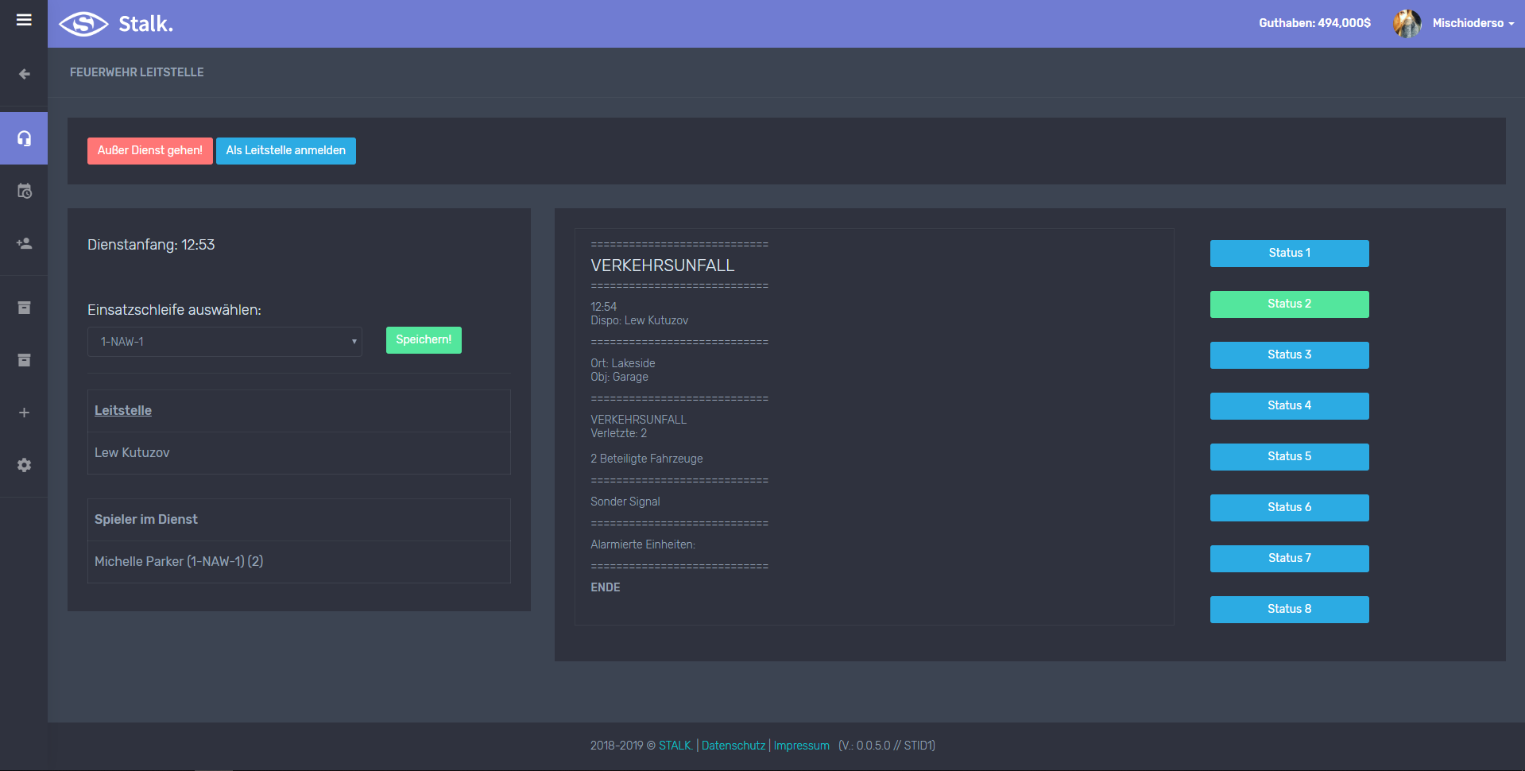Click the Stalk eye logo

click(83, 24)
